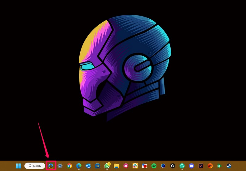Launch Valorant from the taskbar

click(x=201, y=166)
